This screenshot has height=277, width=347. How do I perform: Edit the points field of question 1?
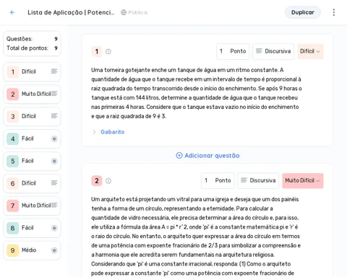pyautogui.click(x=233, y=51)
